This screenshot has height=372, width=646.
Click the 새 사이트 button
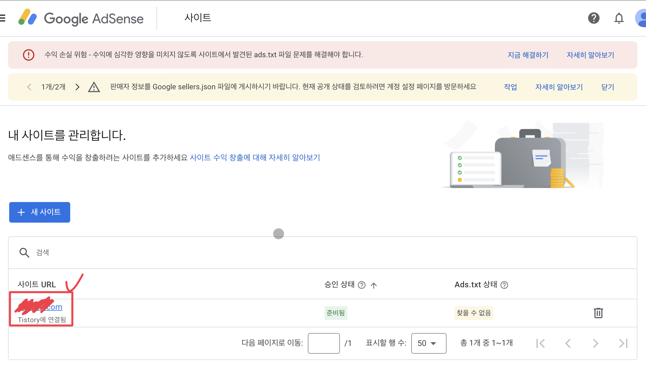(40, 212)
